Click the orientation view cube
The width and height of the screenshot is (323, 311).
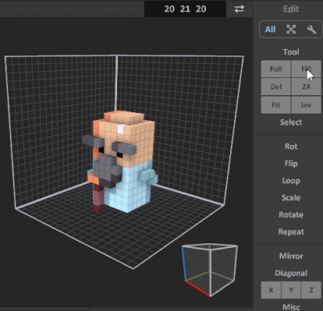pos(210,270)
